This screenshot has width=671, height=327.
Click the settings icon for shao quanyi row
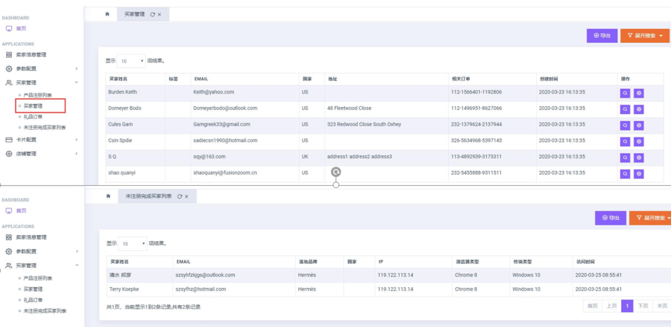click(639, 174)
